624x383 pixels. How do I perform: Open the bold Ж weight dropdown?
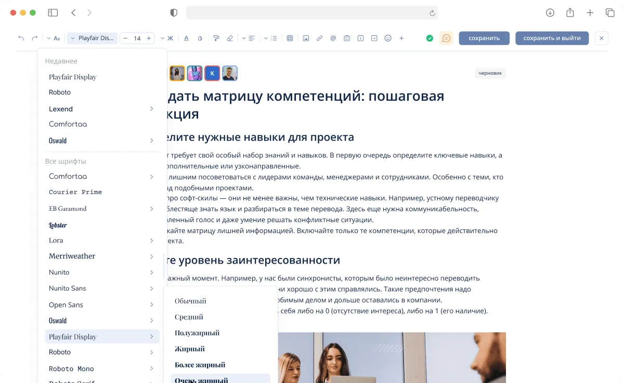167,38
